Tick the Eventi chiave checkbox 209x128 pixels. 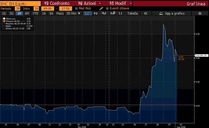107,9
